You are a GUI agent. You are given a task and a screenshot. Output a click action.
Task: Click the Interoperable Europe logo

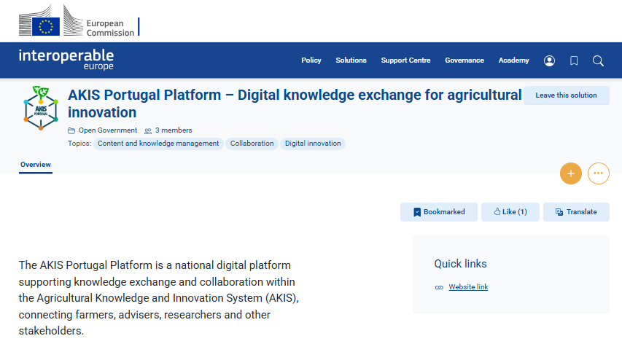pos(66,60)
